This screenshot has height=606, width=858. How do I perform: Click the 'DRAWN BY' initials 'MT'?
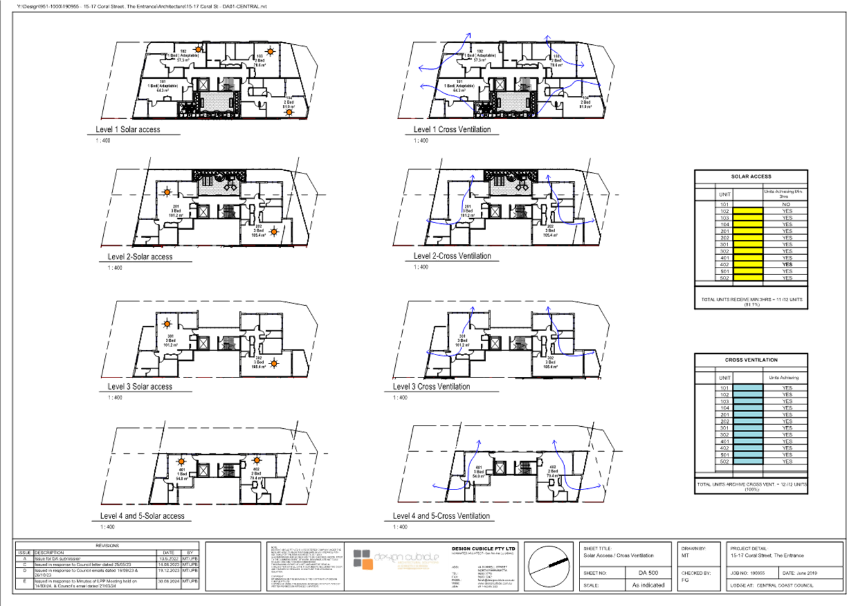click(685, 555)
